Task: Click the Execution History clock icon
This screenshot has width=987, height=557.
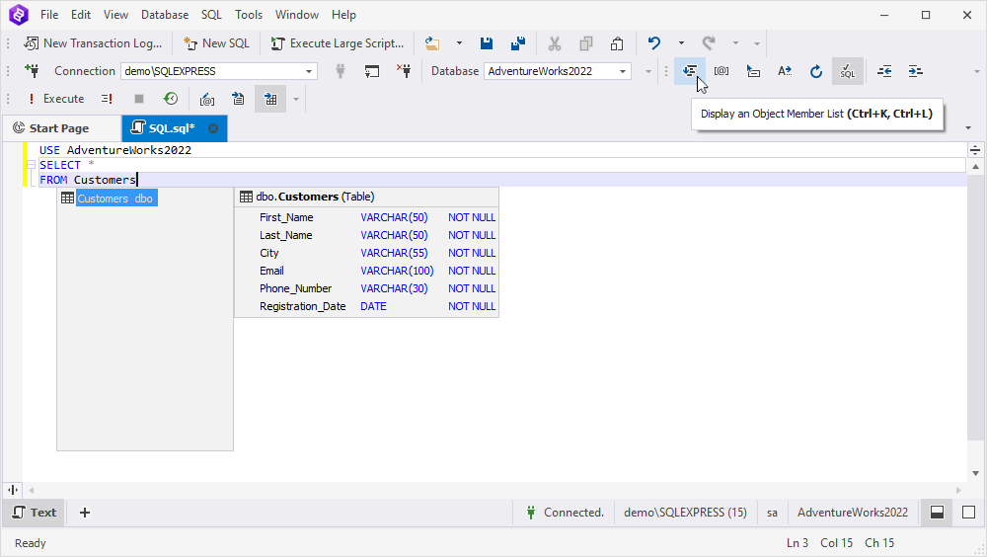Action: pos(171,99)
